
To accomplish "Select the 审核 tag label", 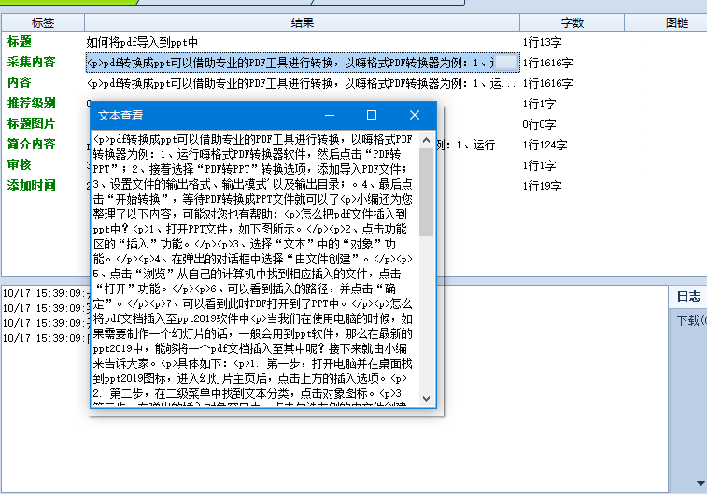I will (x=20, y=164).
